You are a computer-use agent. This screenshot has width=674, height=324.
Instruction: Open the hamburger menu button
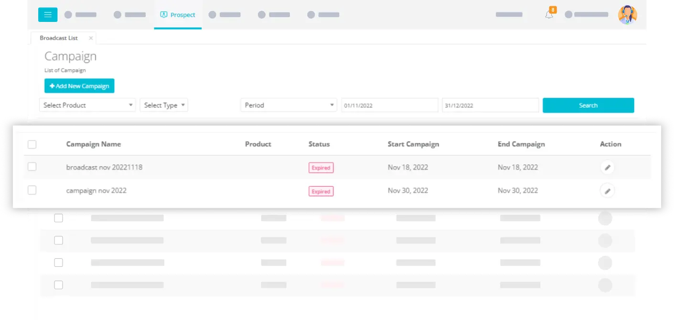click(48, 15)
